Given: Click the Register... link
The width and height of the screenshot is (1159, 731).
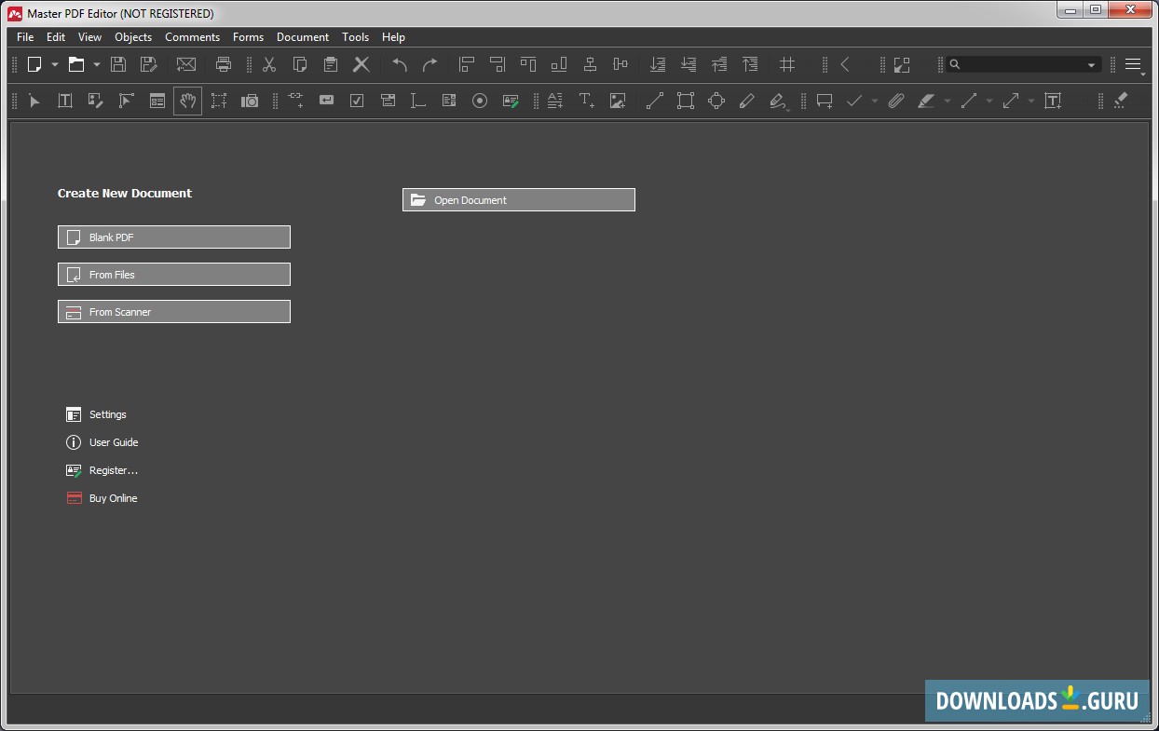Looking at the screenshot, I should click(x=102, y=470).
